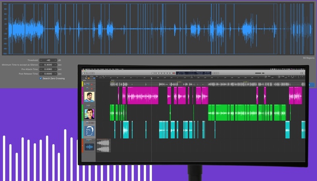This screenshot has height=181, width=317.
Task: Select the green track's avatar icon
Action: [89, 113]
